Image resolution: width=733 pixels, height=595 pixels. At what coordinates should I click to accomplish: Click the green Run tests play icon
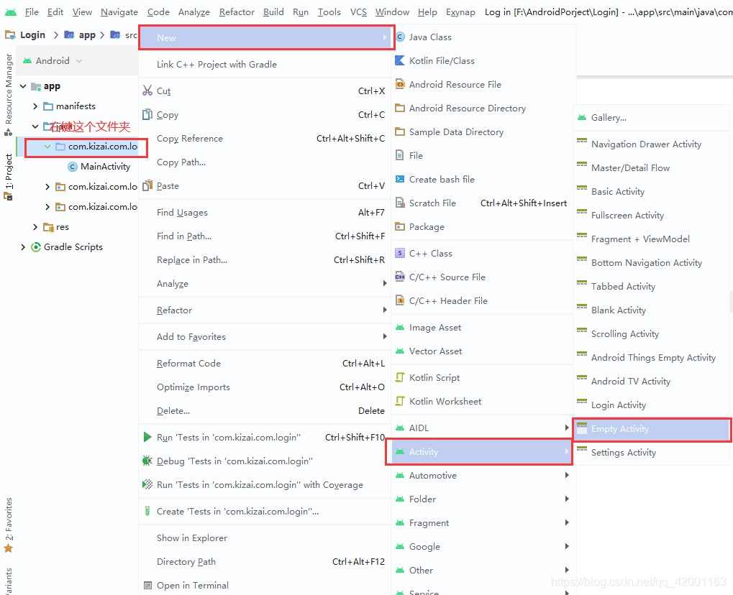(x=147, y=437)
